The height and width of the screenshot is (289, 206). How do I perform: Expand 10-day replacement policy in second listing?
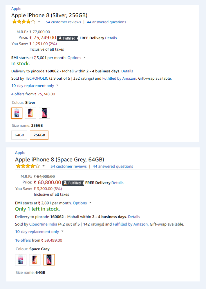click(x=39, y=232)
